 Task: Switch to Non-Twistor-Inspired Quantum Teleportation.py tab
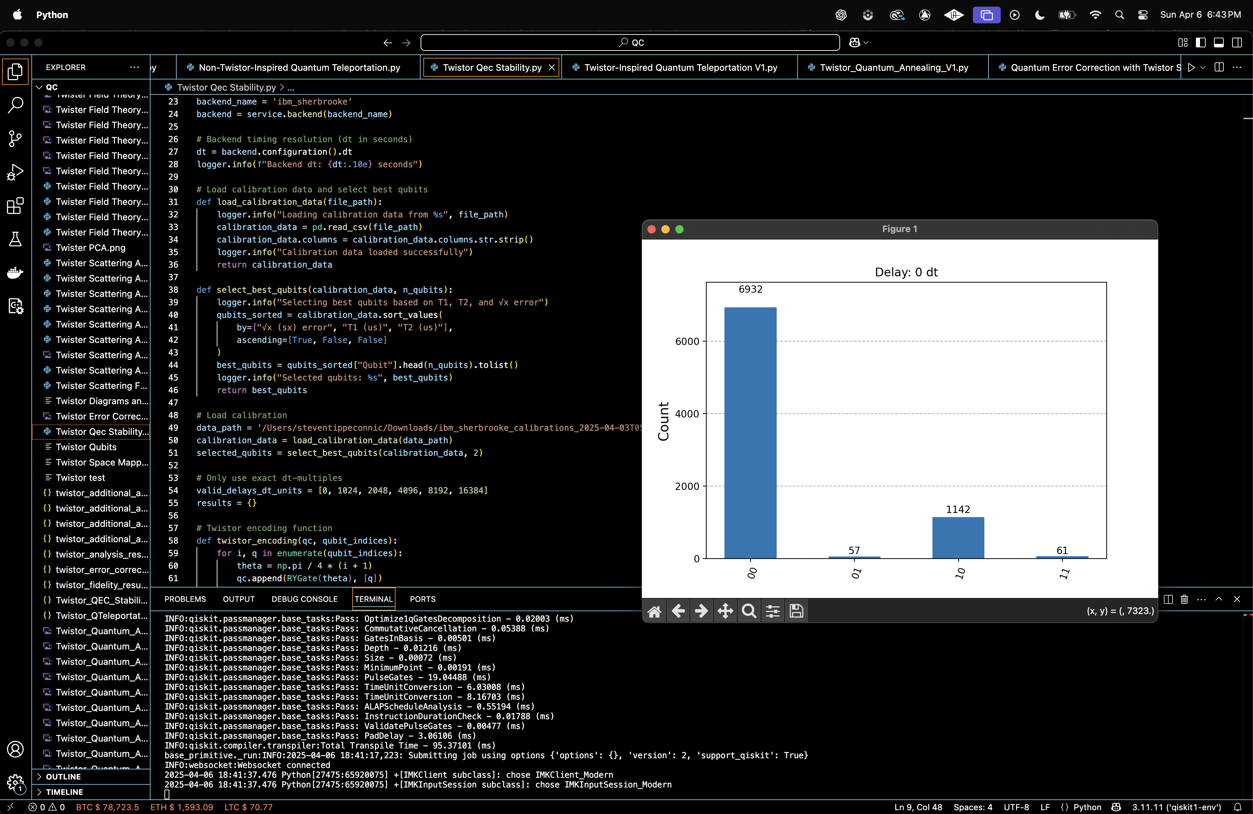(x=299, y=67)
